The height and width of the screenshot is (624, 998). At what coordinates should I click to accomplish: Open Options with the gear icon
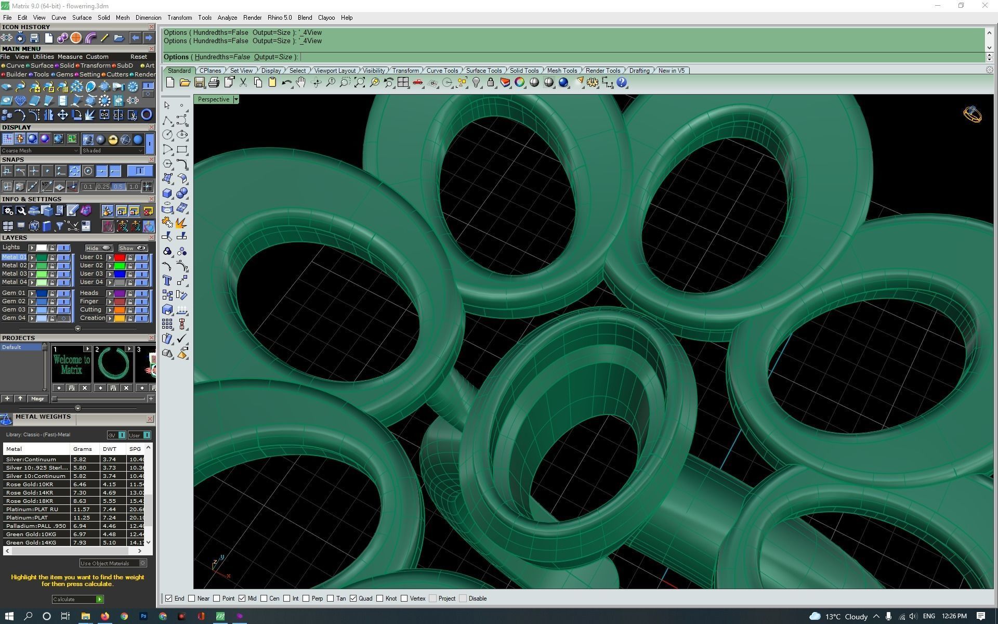[593, 83]
